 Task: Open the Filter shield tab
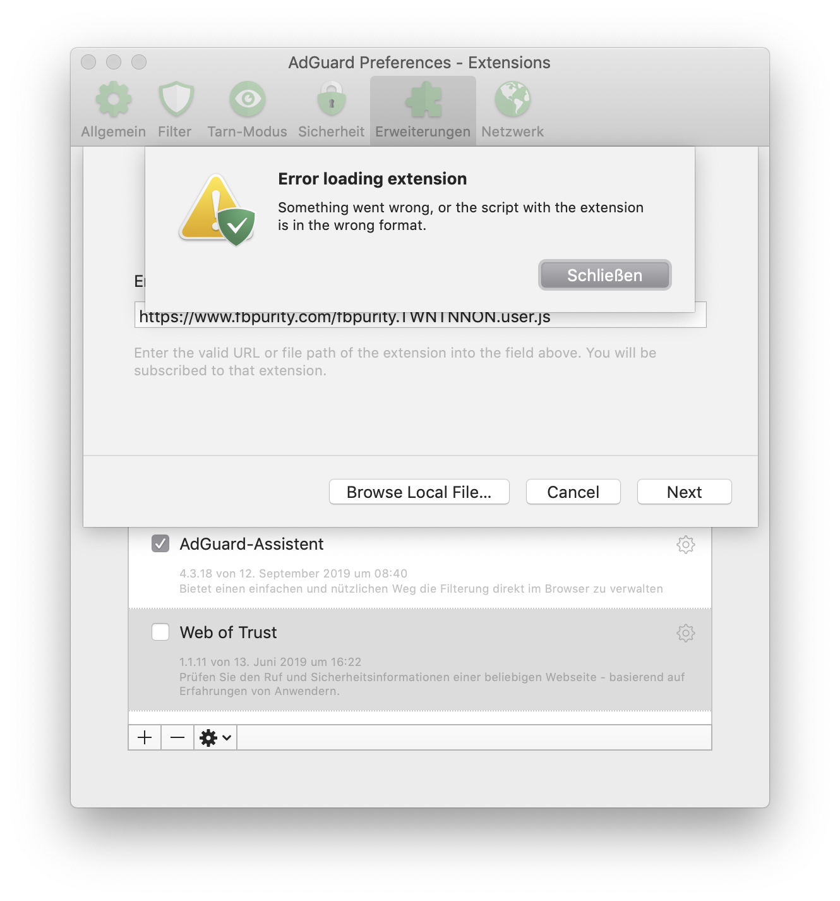[175, 110]
